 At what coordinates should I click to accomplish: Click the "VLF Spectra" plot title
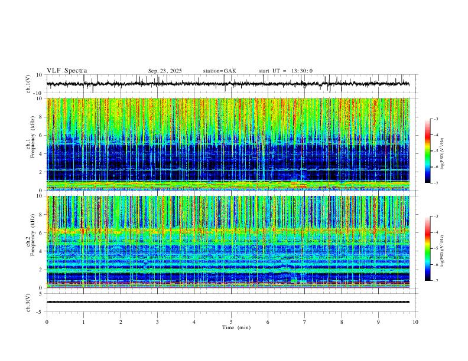pos(67,71)
